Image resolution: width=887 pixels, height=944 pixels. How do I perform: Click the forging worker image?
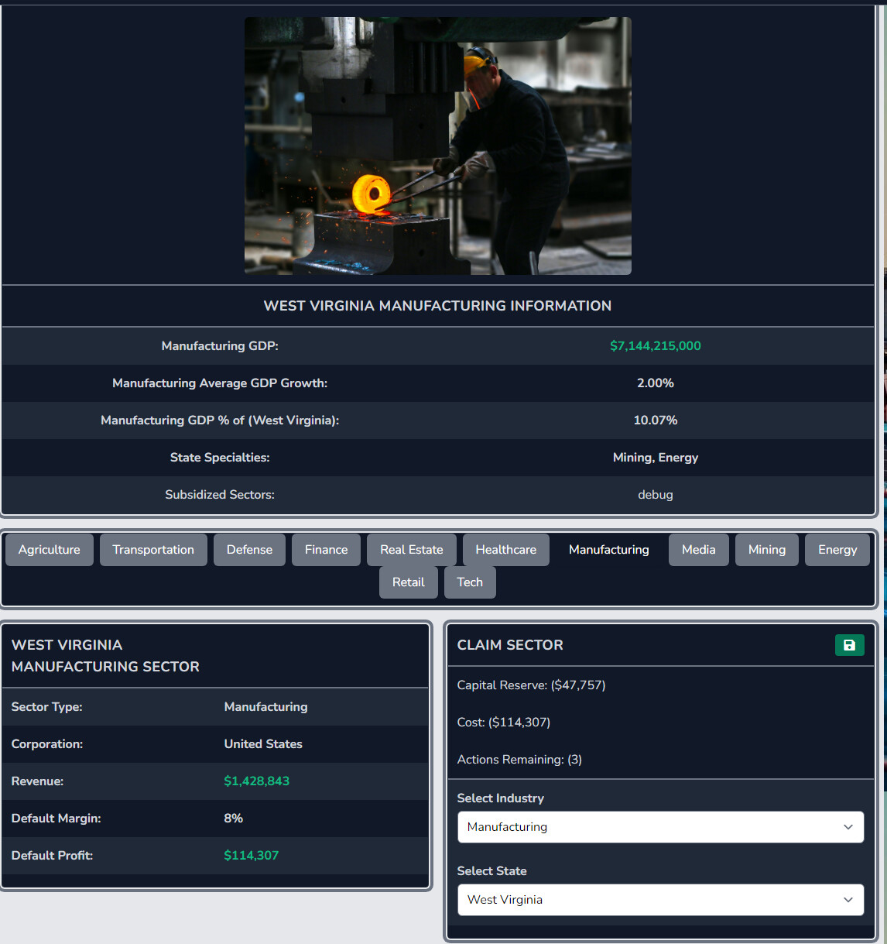(x=437, y=146)
